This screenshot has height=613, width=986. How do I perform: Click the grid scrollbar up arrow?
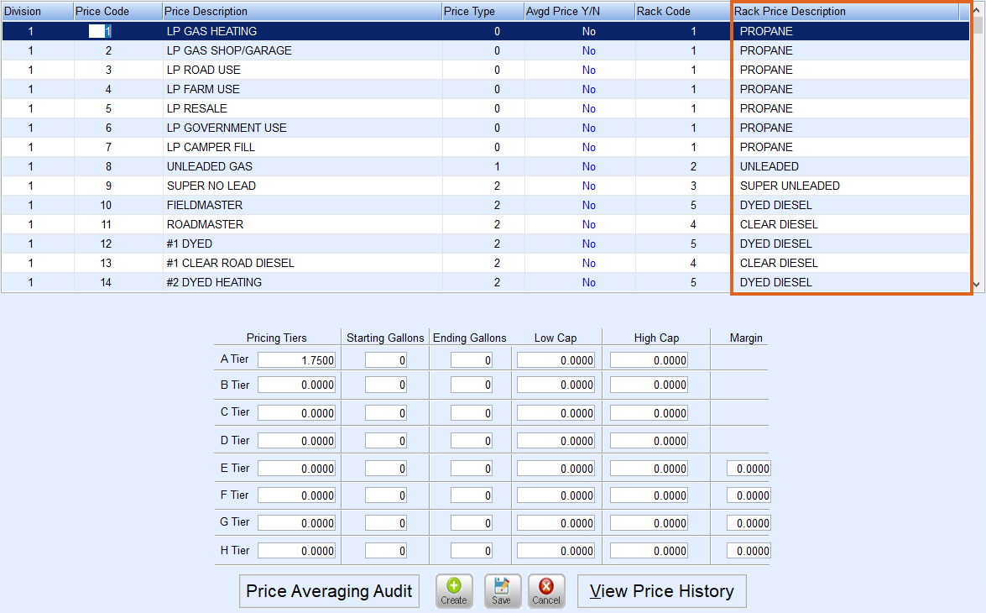pyautogui.click(x=977, y=10)
